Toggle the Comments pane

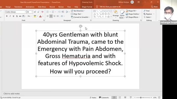pos(104,98)
